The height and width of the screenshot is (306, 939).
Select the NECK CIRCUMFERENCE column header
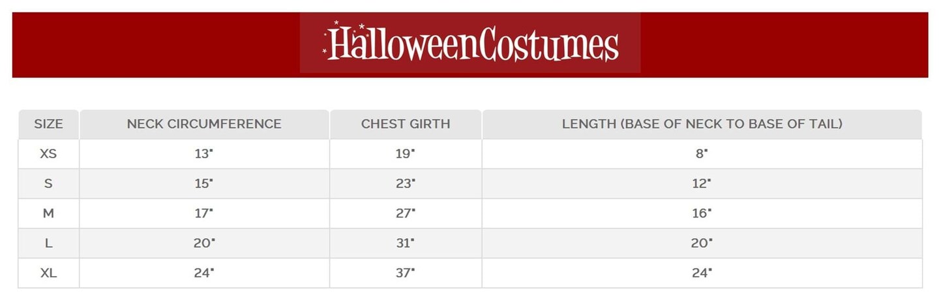click(204, 124)
